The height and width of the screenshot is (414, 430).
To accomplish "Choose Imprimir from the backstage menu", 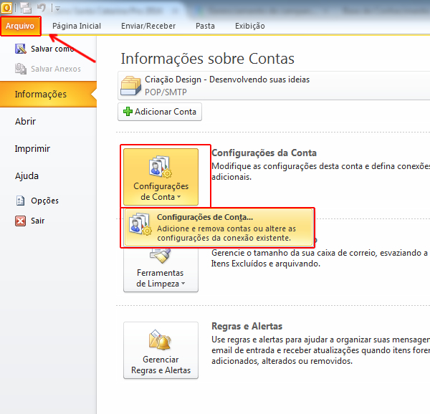I will coord(32,149).
